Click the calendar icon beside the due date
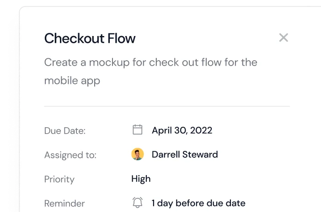This screenshot has height=212, width=321. click(137, 130)
